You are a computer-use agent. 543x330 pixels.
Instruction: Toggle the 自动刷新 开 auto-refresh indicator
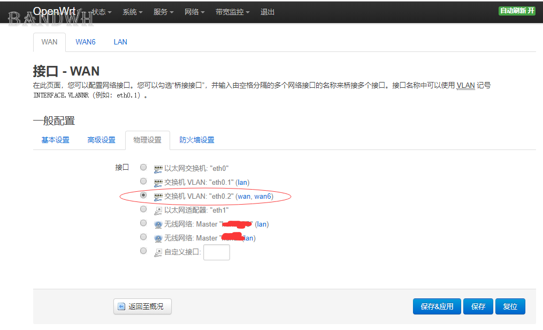pos(517,11)
